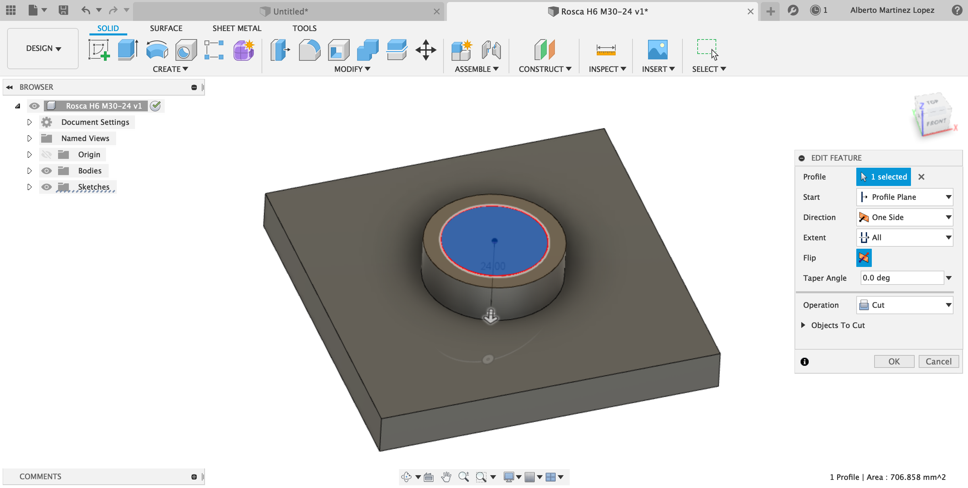Click the Taper Angle input field
This screenshot has width=968, height=488.
pyautogui.click(x=901, y=278)
